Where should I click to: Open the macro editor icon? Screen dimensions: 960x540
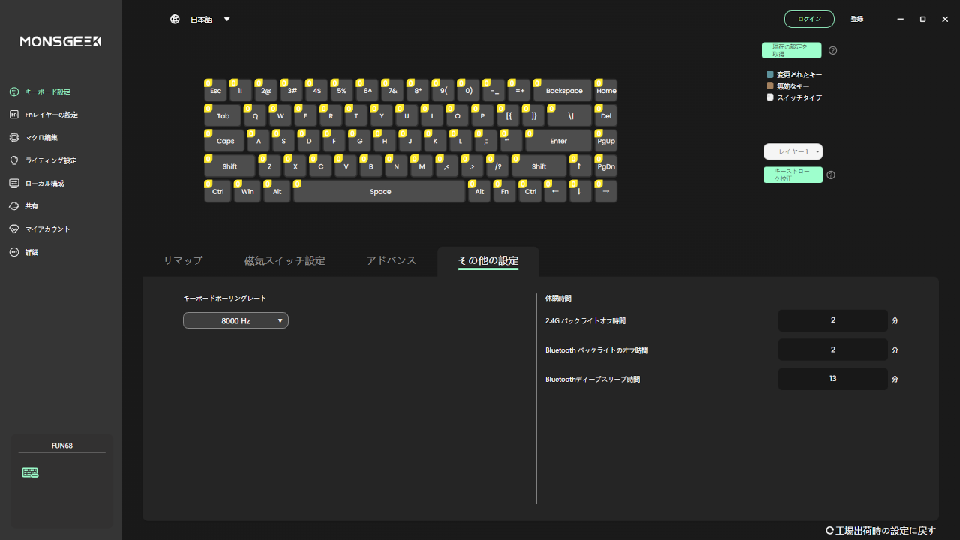point(13,138)
